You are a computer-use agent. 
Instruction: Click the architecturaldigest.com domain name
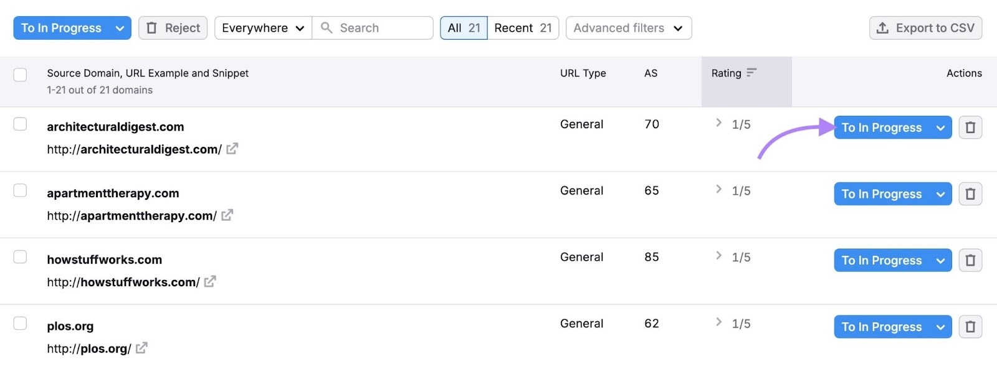[x=115, y=127]
